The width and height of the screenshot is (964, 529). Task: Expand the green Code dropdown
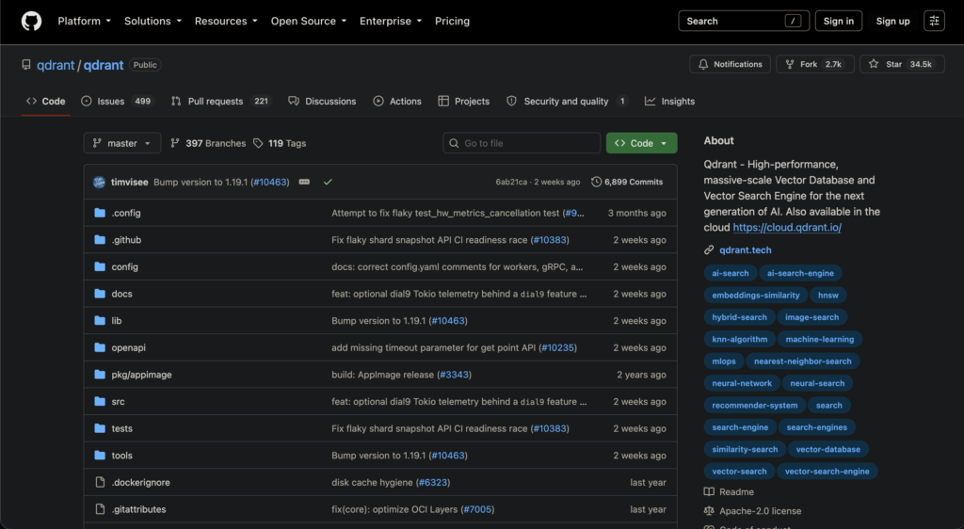(641, 143)
